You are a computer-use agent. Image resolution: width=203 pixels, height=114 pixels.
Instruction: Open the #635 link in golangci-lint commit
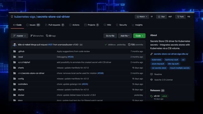pyautogui.click(x=85, y=84)
